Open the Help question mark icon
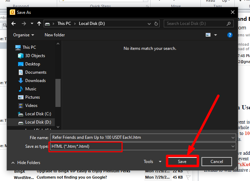 click(230, 35)
